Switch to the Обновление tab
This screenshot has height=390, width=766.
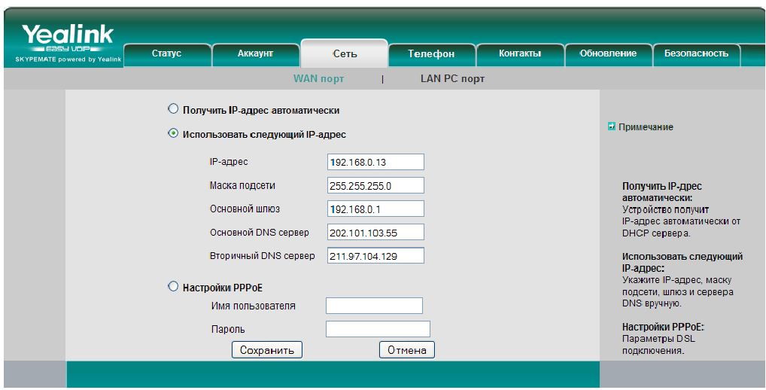click(x=608, y=54)
